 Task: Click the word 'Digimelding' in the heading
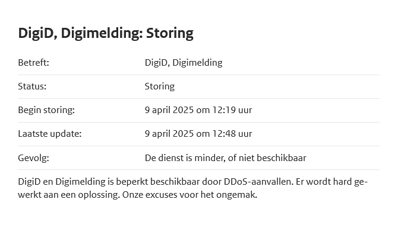(102, 33)
